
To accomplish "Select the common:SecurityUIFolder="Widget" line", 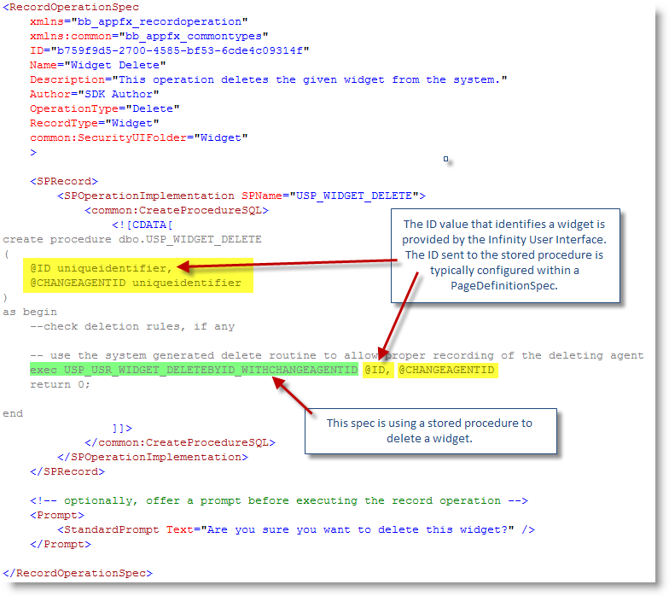I will pos(138,138).
